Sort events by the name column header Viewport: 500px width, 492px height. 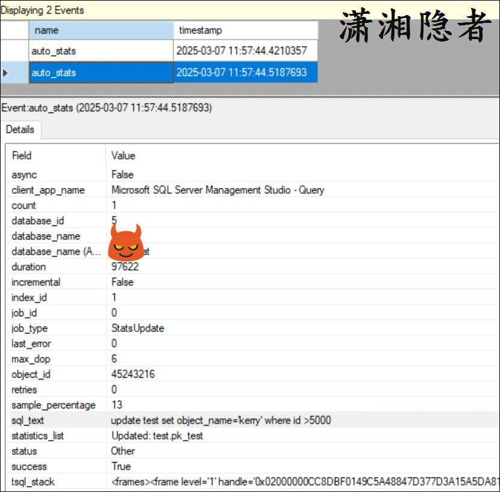pyautogui.click(x=101, y=31)
